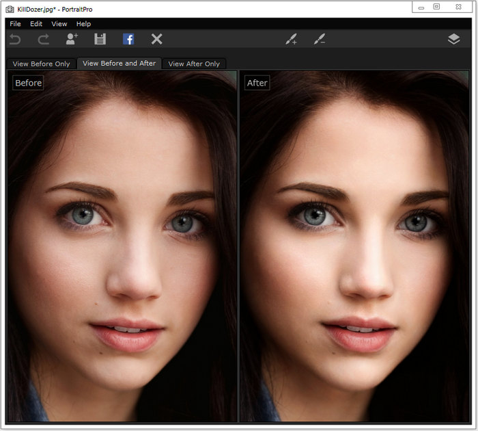The height and width of the screenshot is (431, 478).
Task: Open the layers stack icon
Action: click(x=453, y=39)
